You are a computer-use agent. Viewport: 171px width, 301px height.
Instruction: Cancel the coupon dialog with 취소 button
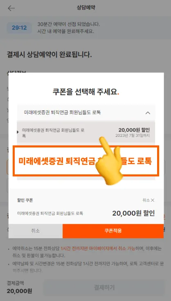(x=36, y=231)
